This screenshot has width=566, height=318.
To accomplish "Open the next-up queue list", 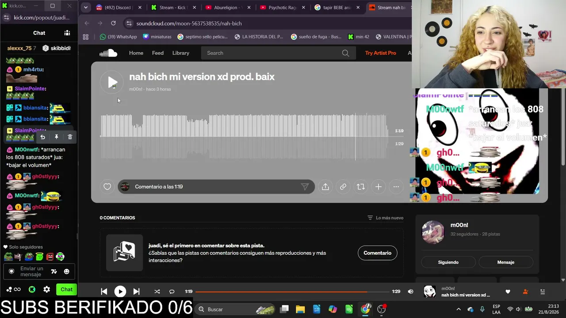I will [x=543, y=291].
